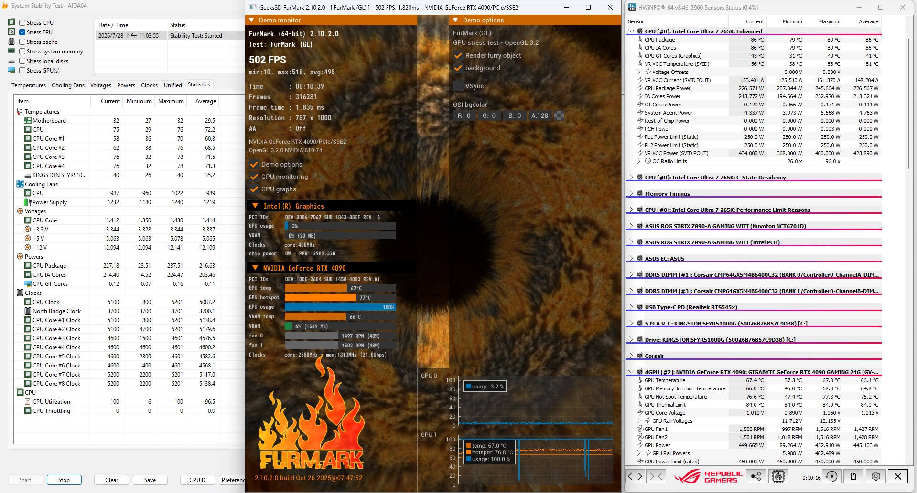Toggle FurMark VSync checkbox

(x=458, y=86)
